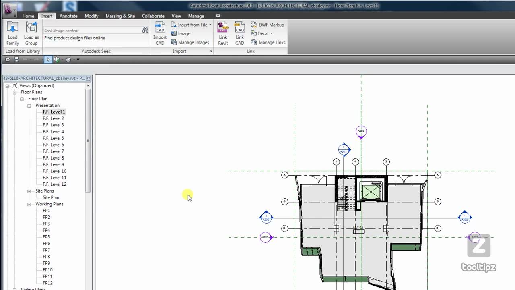Select working plan FP7
The image size is (515, 290).
pos(46,250)
